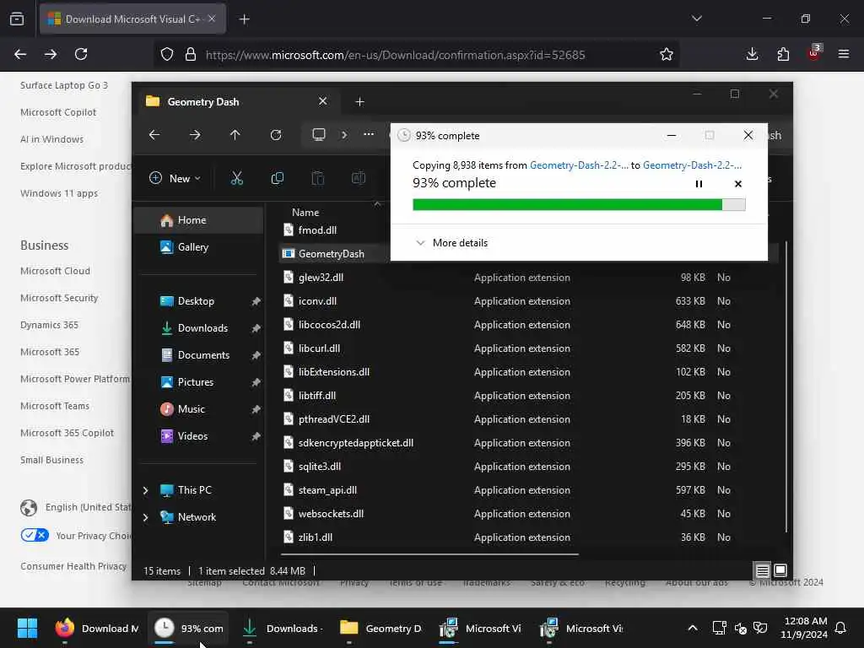Image resolution: width=864 pixels, height=648 pixels.
Task: Click the Copy icon in Explorer toolbar
Action: (277, 178)
